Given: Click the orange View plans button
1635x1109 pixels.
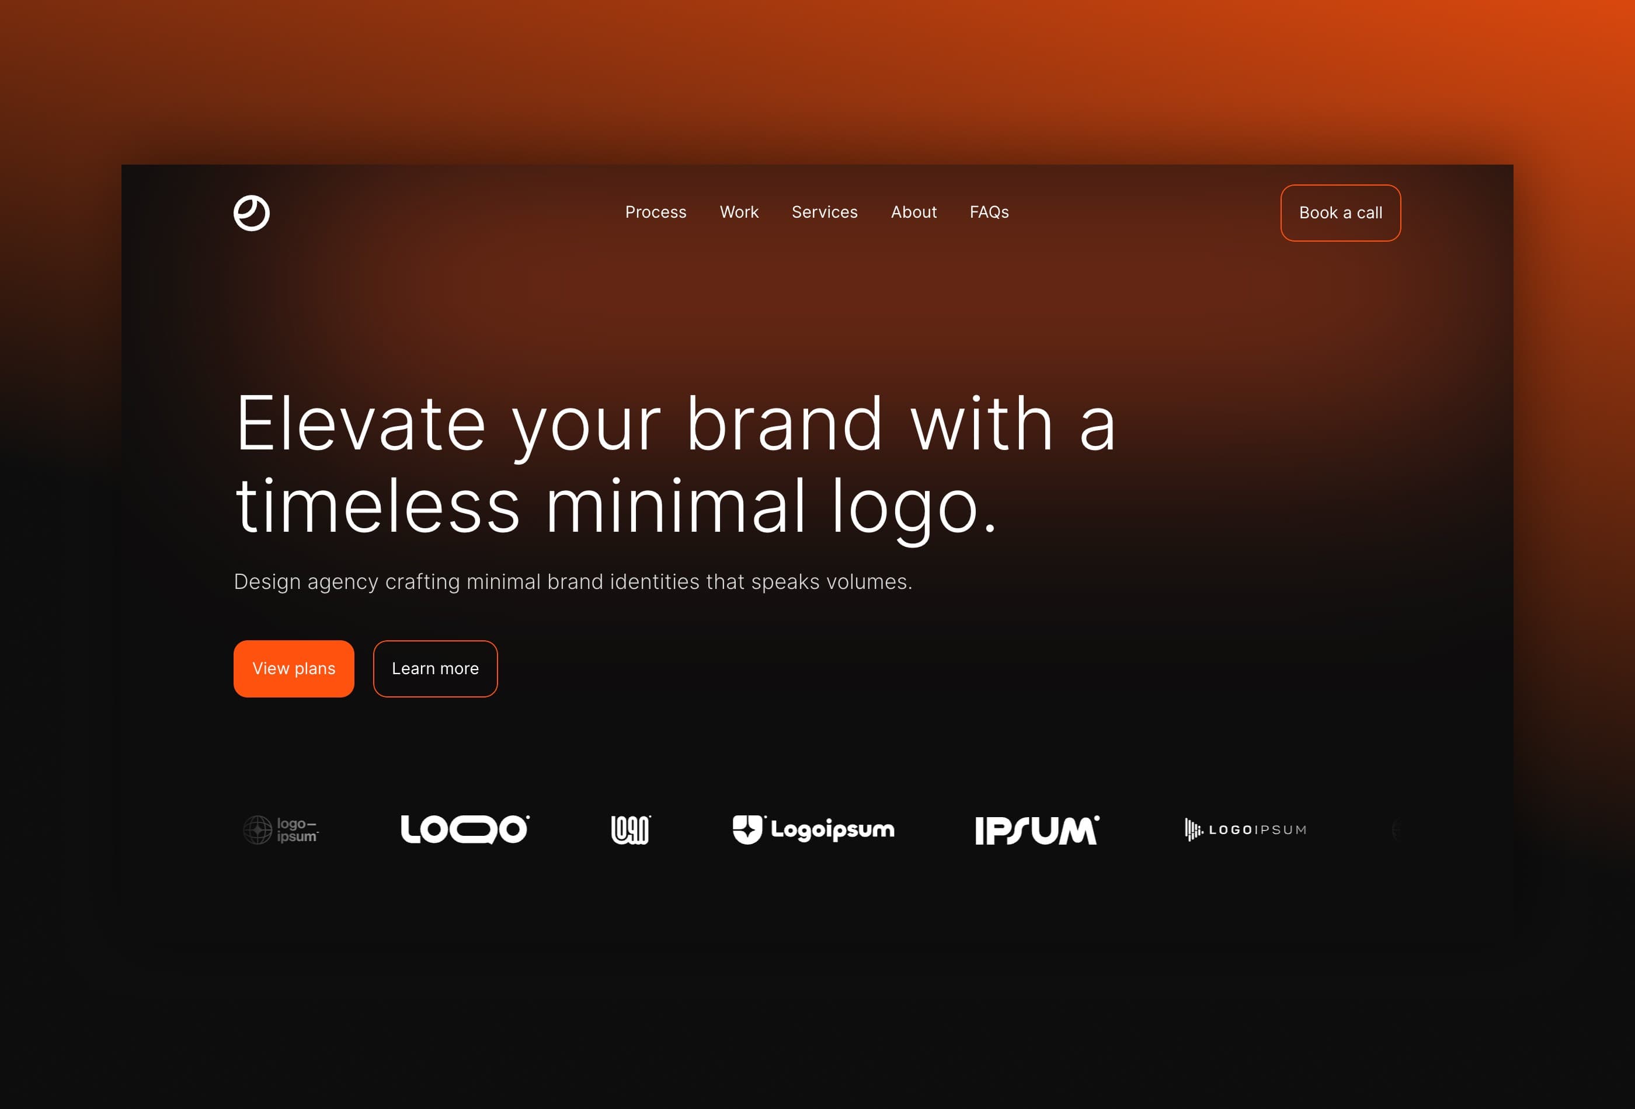Looking at the screenshot, I should (x=293, y=668).
